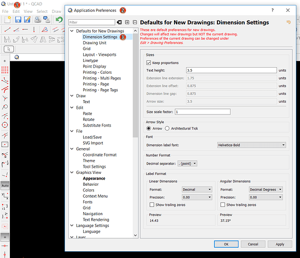Click the Text height input field

pos(231,70)
